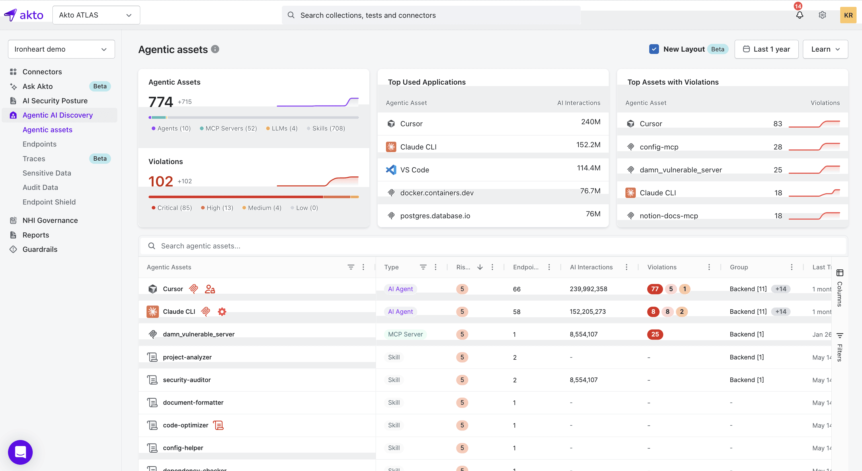Screen dimensions: 862x471
Task: Click the red skill icon beside code-optimizer
Action: tap(218, 425)
